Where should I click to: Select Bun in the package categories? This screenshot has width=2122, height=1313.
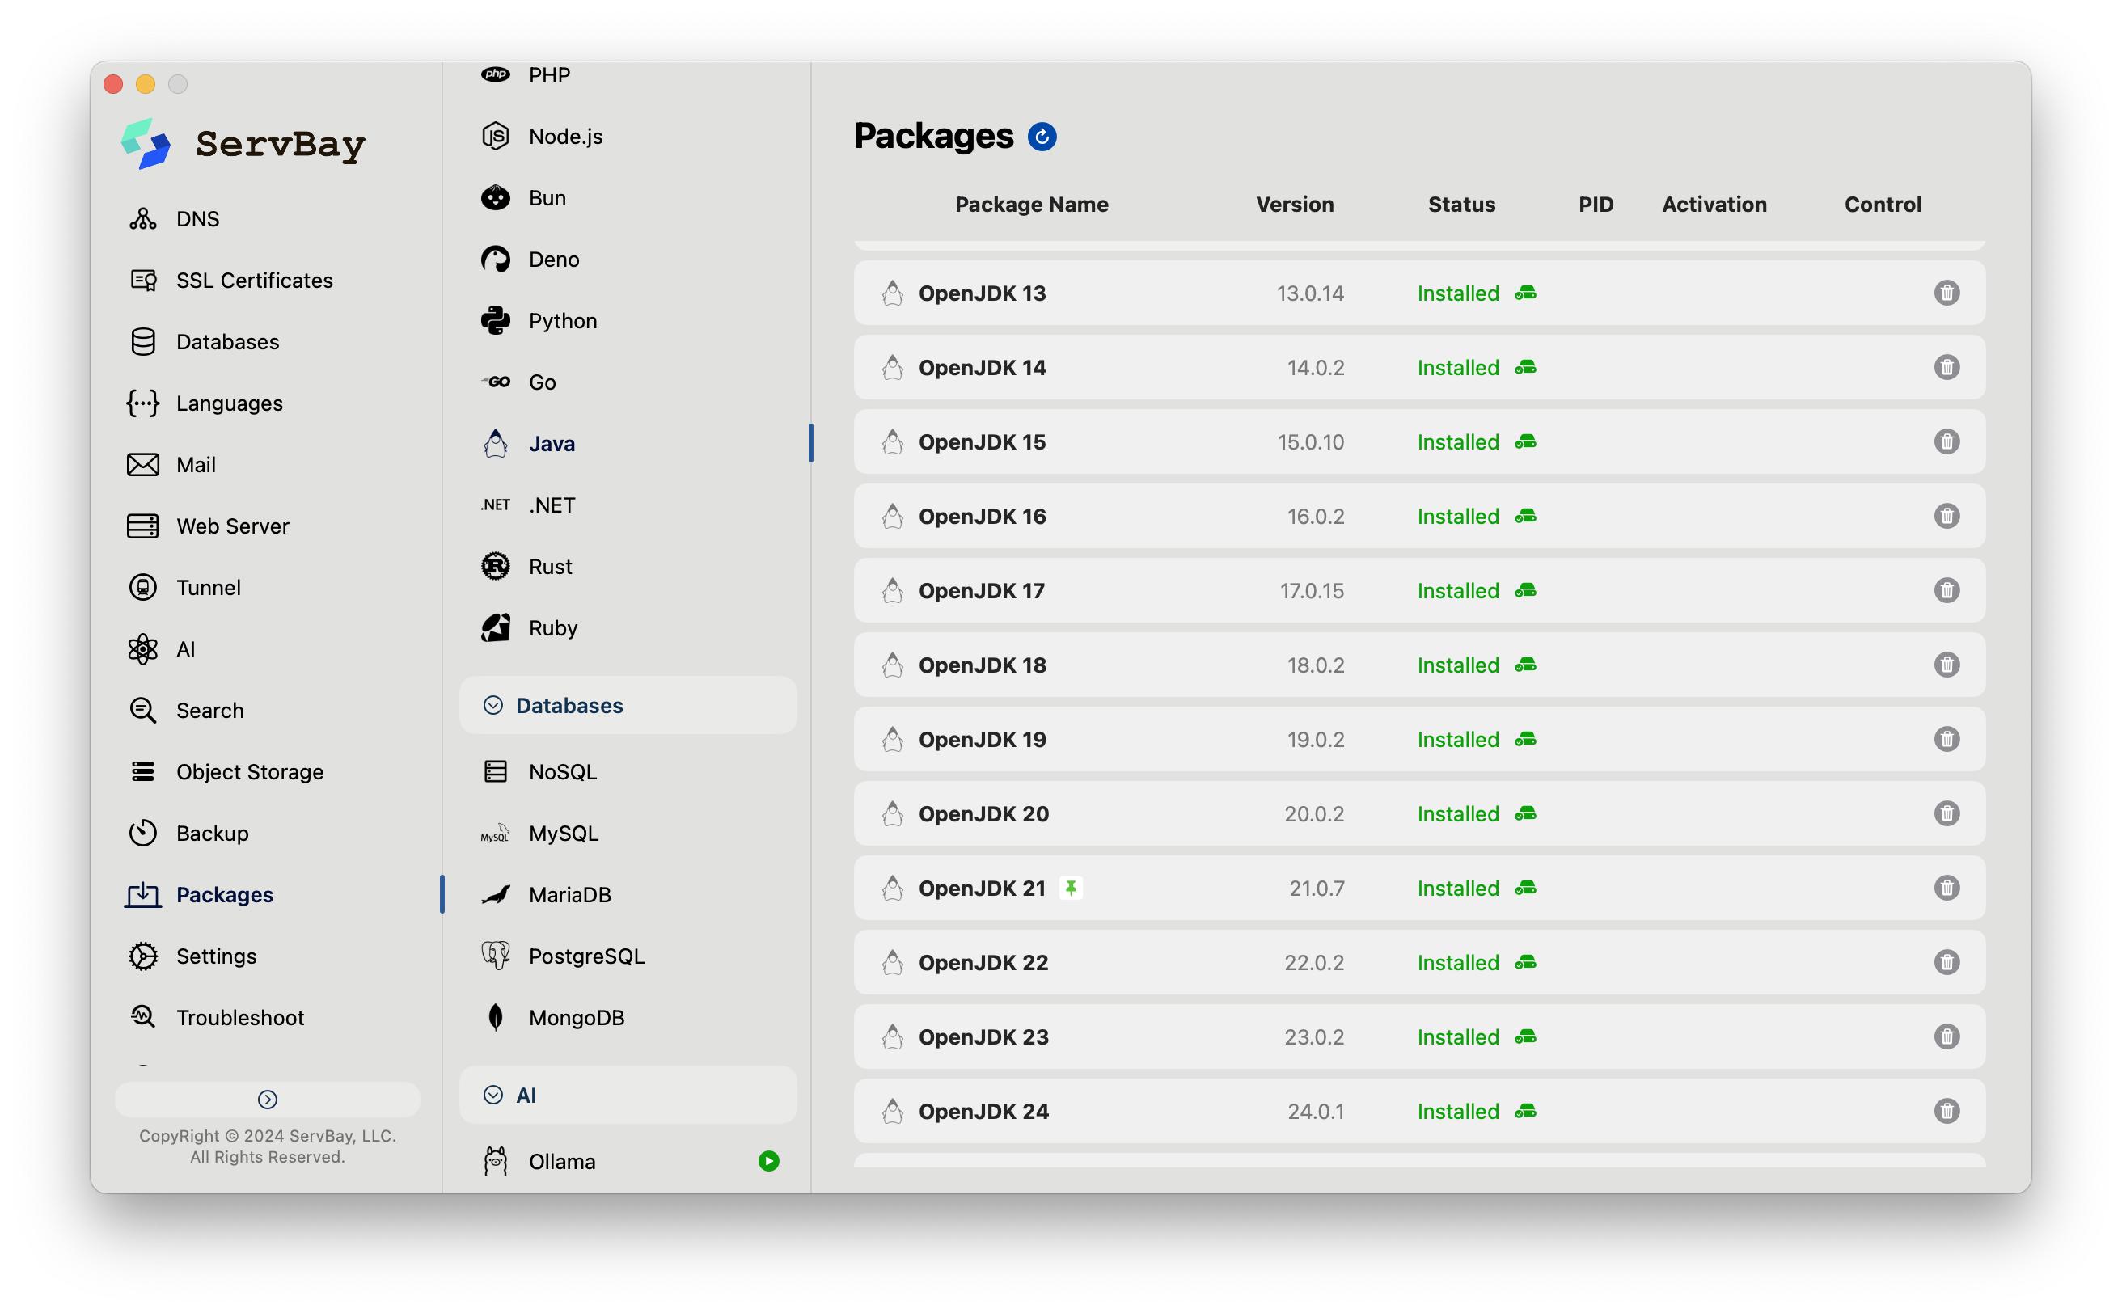tap(523, 198)
